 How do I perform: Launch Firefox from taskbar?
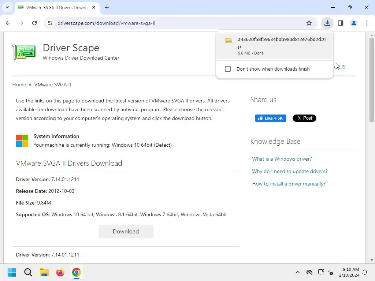[x=60, y=272]
